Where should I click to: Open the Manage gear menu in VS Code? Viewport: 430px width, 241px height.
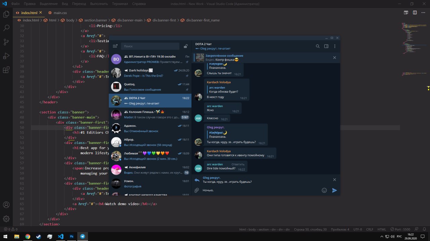(x=6, y=219)
